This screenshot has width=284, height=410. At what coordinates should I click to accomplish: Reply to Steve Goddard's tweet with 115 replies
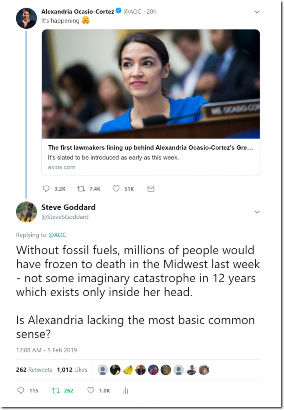pyautogui.click(x=21, y=390)
